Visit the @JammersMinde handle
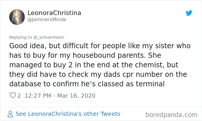The width and height of the screenshot is (202, 121). [47, 20]
